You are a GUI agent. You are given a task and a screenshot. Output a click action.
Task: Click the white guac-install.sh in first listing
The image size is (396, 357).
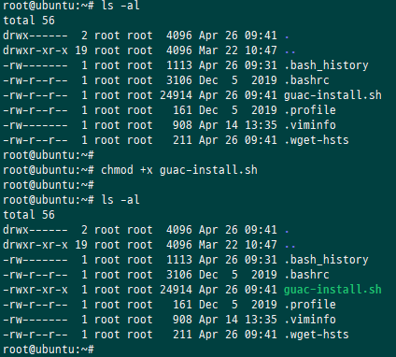pyautogui.click(x=332, y=95)
